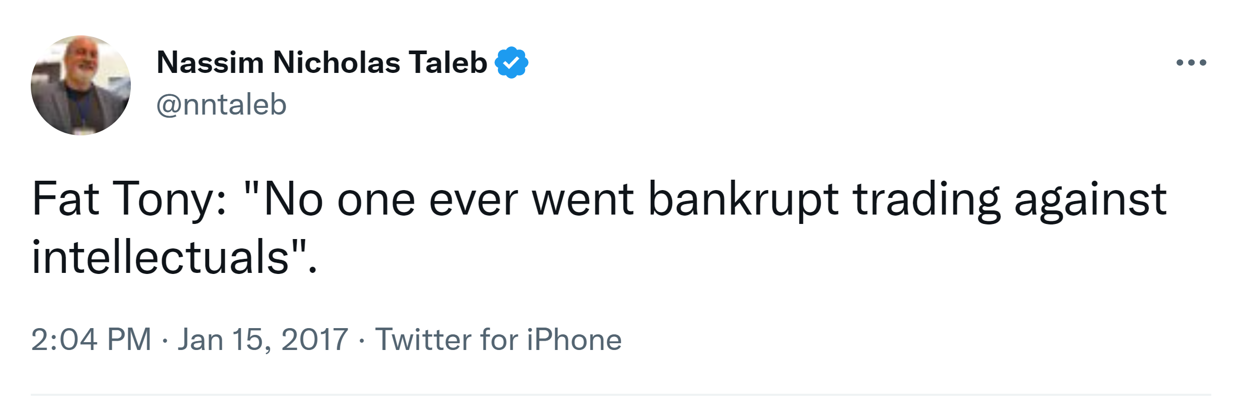Click the display name Nassim Nicholas Taleb
Image resolution: width=1241 pixels, height=413 pixels.
click(x=321, y=62)
